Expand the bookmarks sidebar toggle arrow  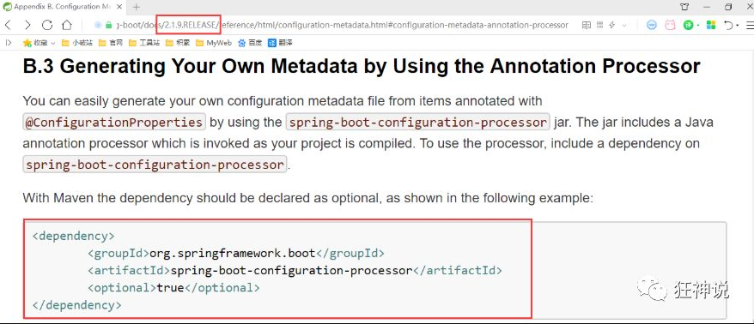point(9,43)
